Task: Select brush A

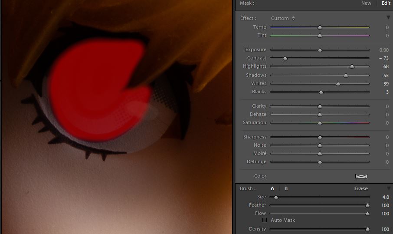Action: coord(272,188)
